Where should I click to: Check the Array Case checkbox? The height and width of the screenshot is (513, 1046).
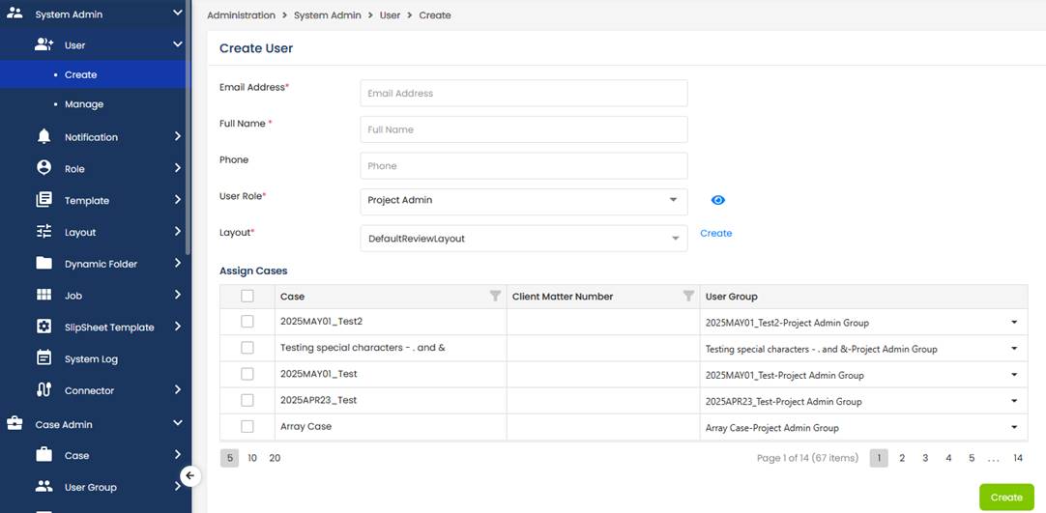247,426
